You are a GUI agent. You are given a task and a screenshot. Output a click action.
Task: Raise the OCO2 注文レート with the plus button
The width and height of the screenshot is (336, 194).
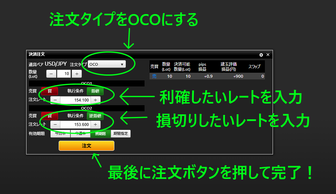click(95, 125)
